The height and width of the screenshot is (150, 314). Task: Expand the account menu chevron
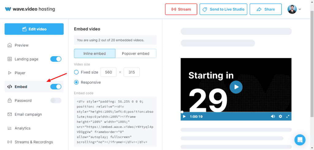coord(300,9)
